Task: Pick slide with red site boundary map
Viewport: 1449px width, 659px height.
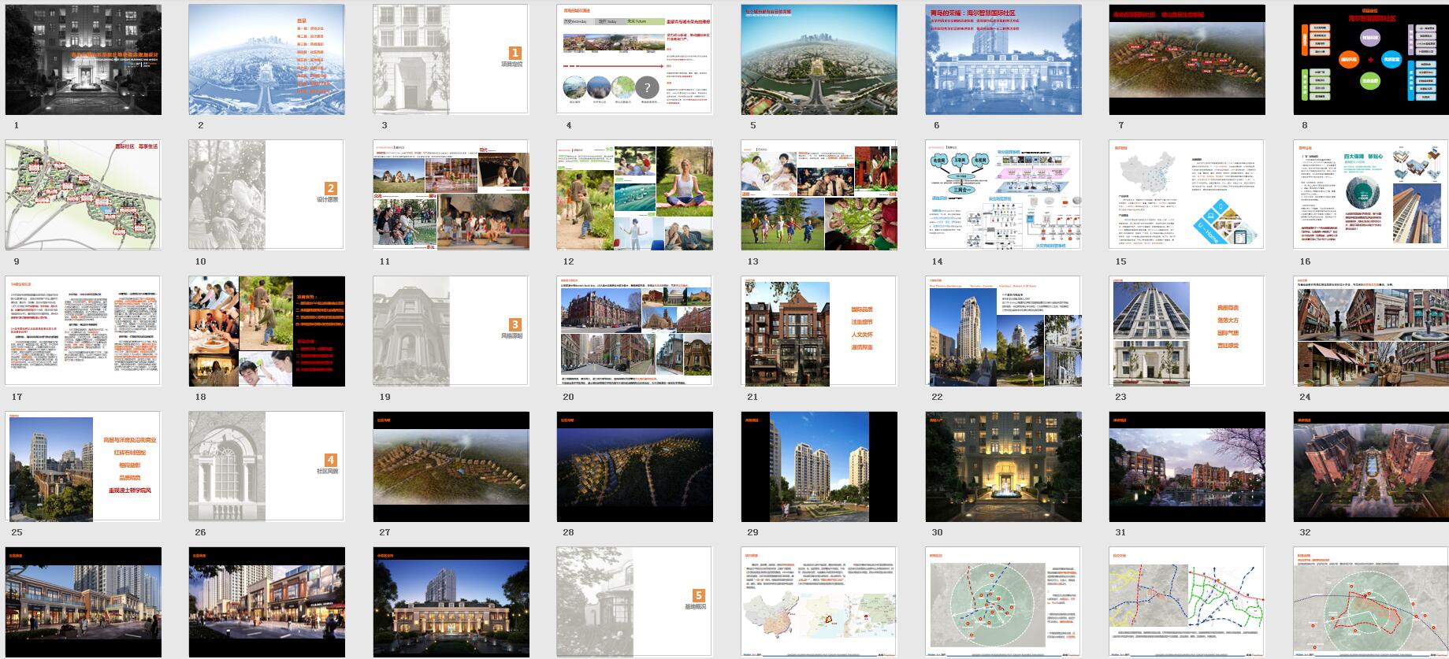Action: [1371, 602]
